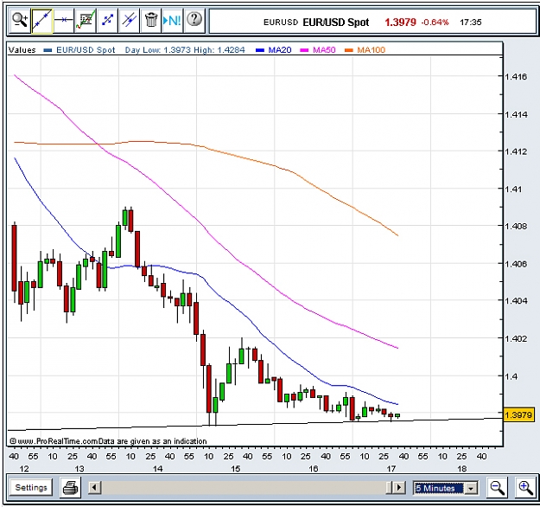540x507 pixels.
Task: Click the MA100 legend label
Action: [x=371, y=50]
